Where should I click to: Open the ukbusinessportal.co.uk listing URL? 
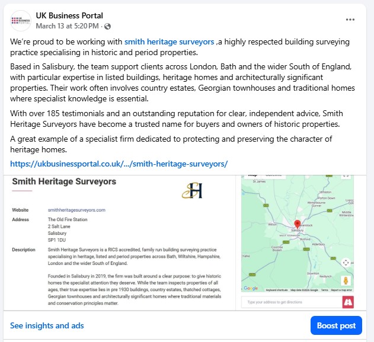pos(119,164)
